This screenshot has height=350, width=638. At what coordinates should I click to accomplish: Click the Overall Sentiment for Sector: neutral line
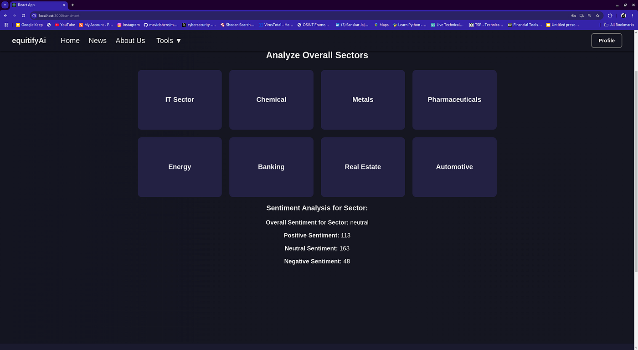pos(317,222)
